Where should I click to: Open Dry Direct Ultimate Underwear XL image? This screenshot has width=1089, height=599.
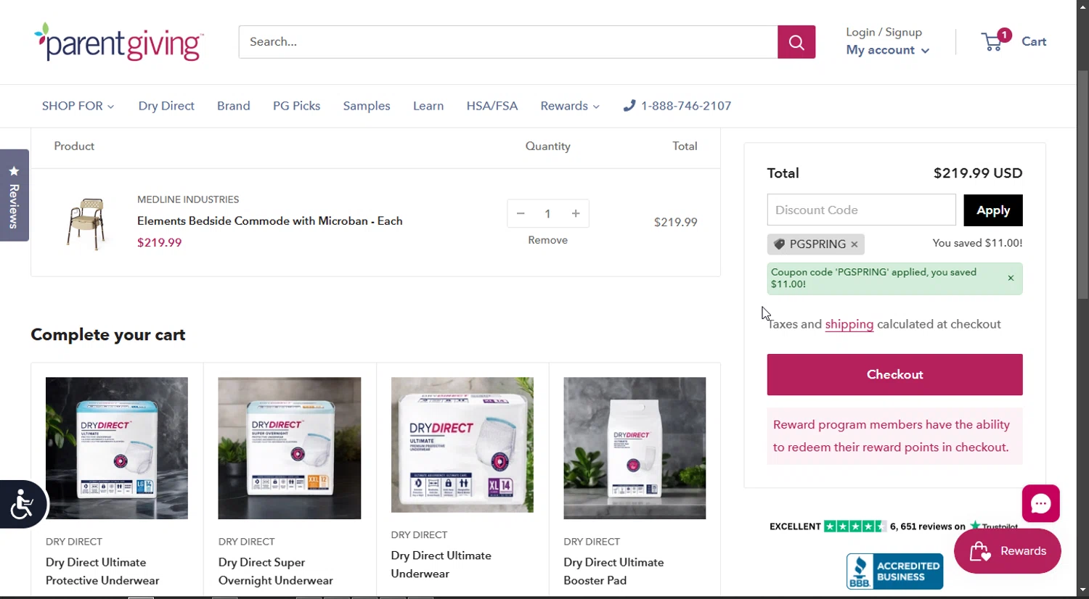tap(462, 445)
